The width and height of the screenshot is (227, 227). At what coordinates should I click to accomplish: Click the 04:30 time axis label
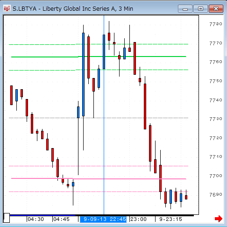click(35, 219)
